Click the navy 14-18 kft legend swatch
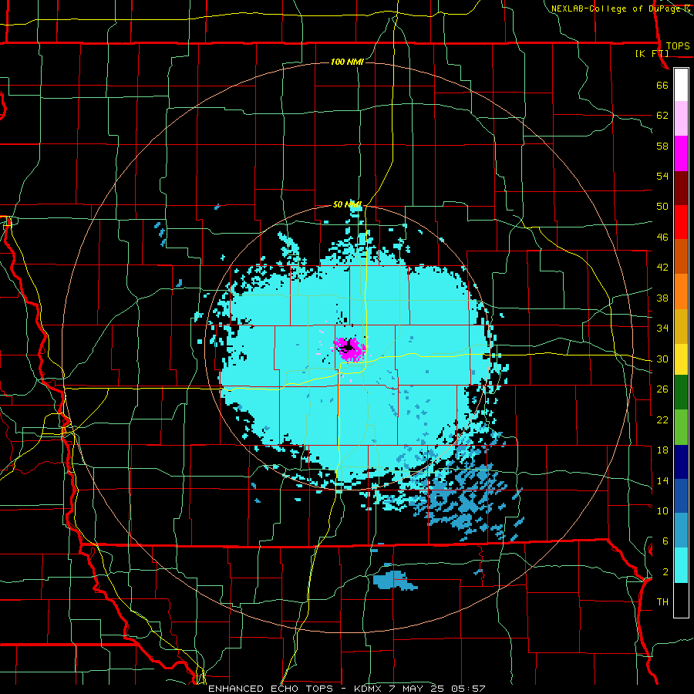 [x=681, y=462]
